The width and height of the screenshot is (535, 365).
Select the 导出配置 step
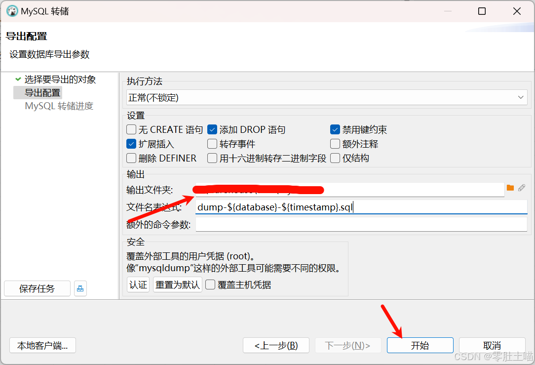tap(42, 93)
